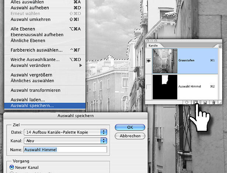Viewport: 227px width, 173px height.
Task: Delete channel with the trash icon
Action: pyautogui.click(x=214, y=102)
